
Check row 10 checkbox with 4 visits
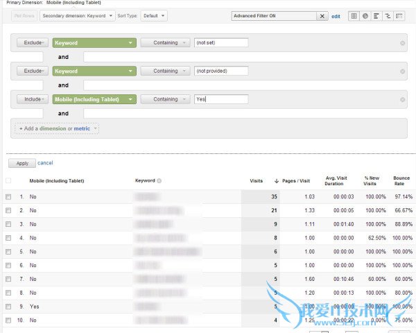(8, 321)
